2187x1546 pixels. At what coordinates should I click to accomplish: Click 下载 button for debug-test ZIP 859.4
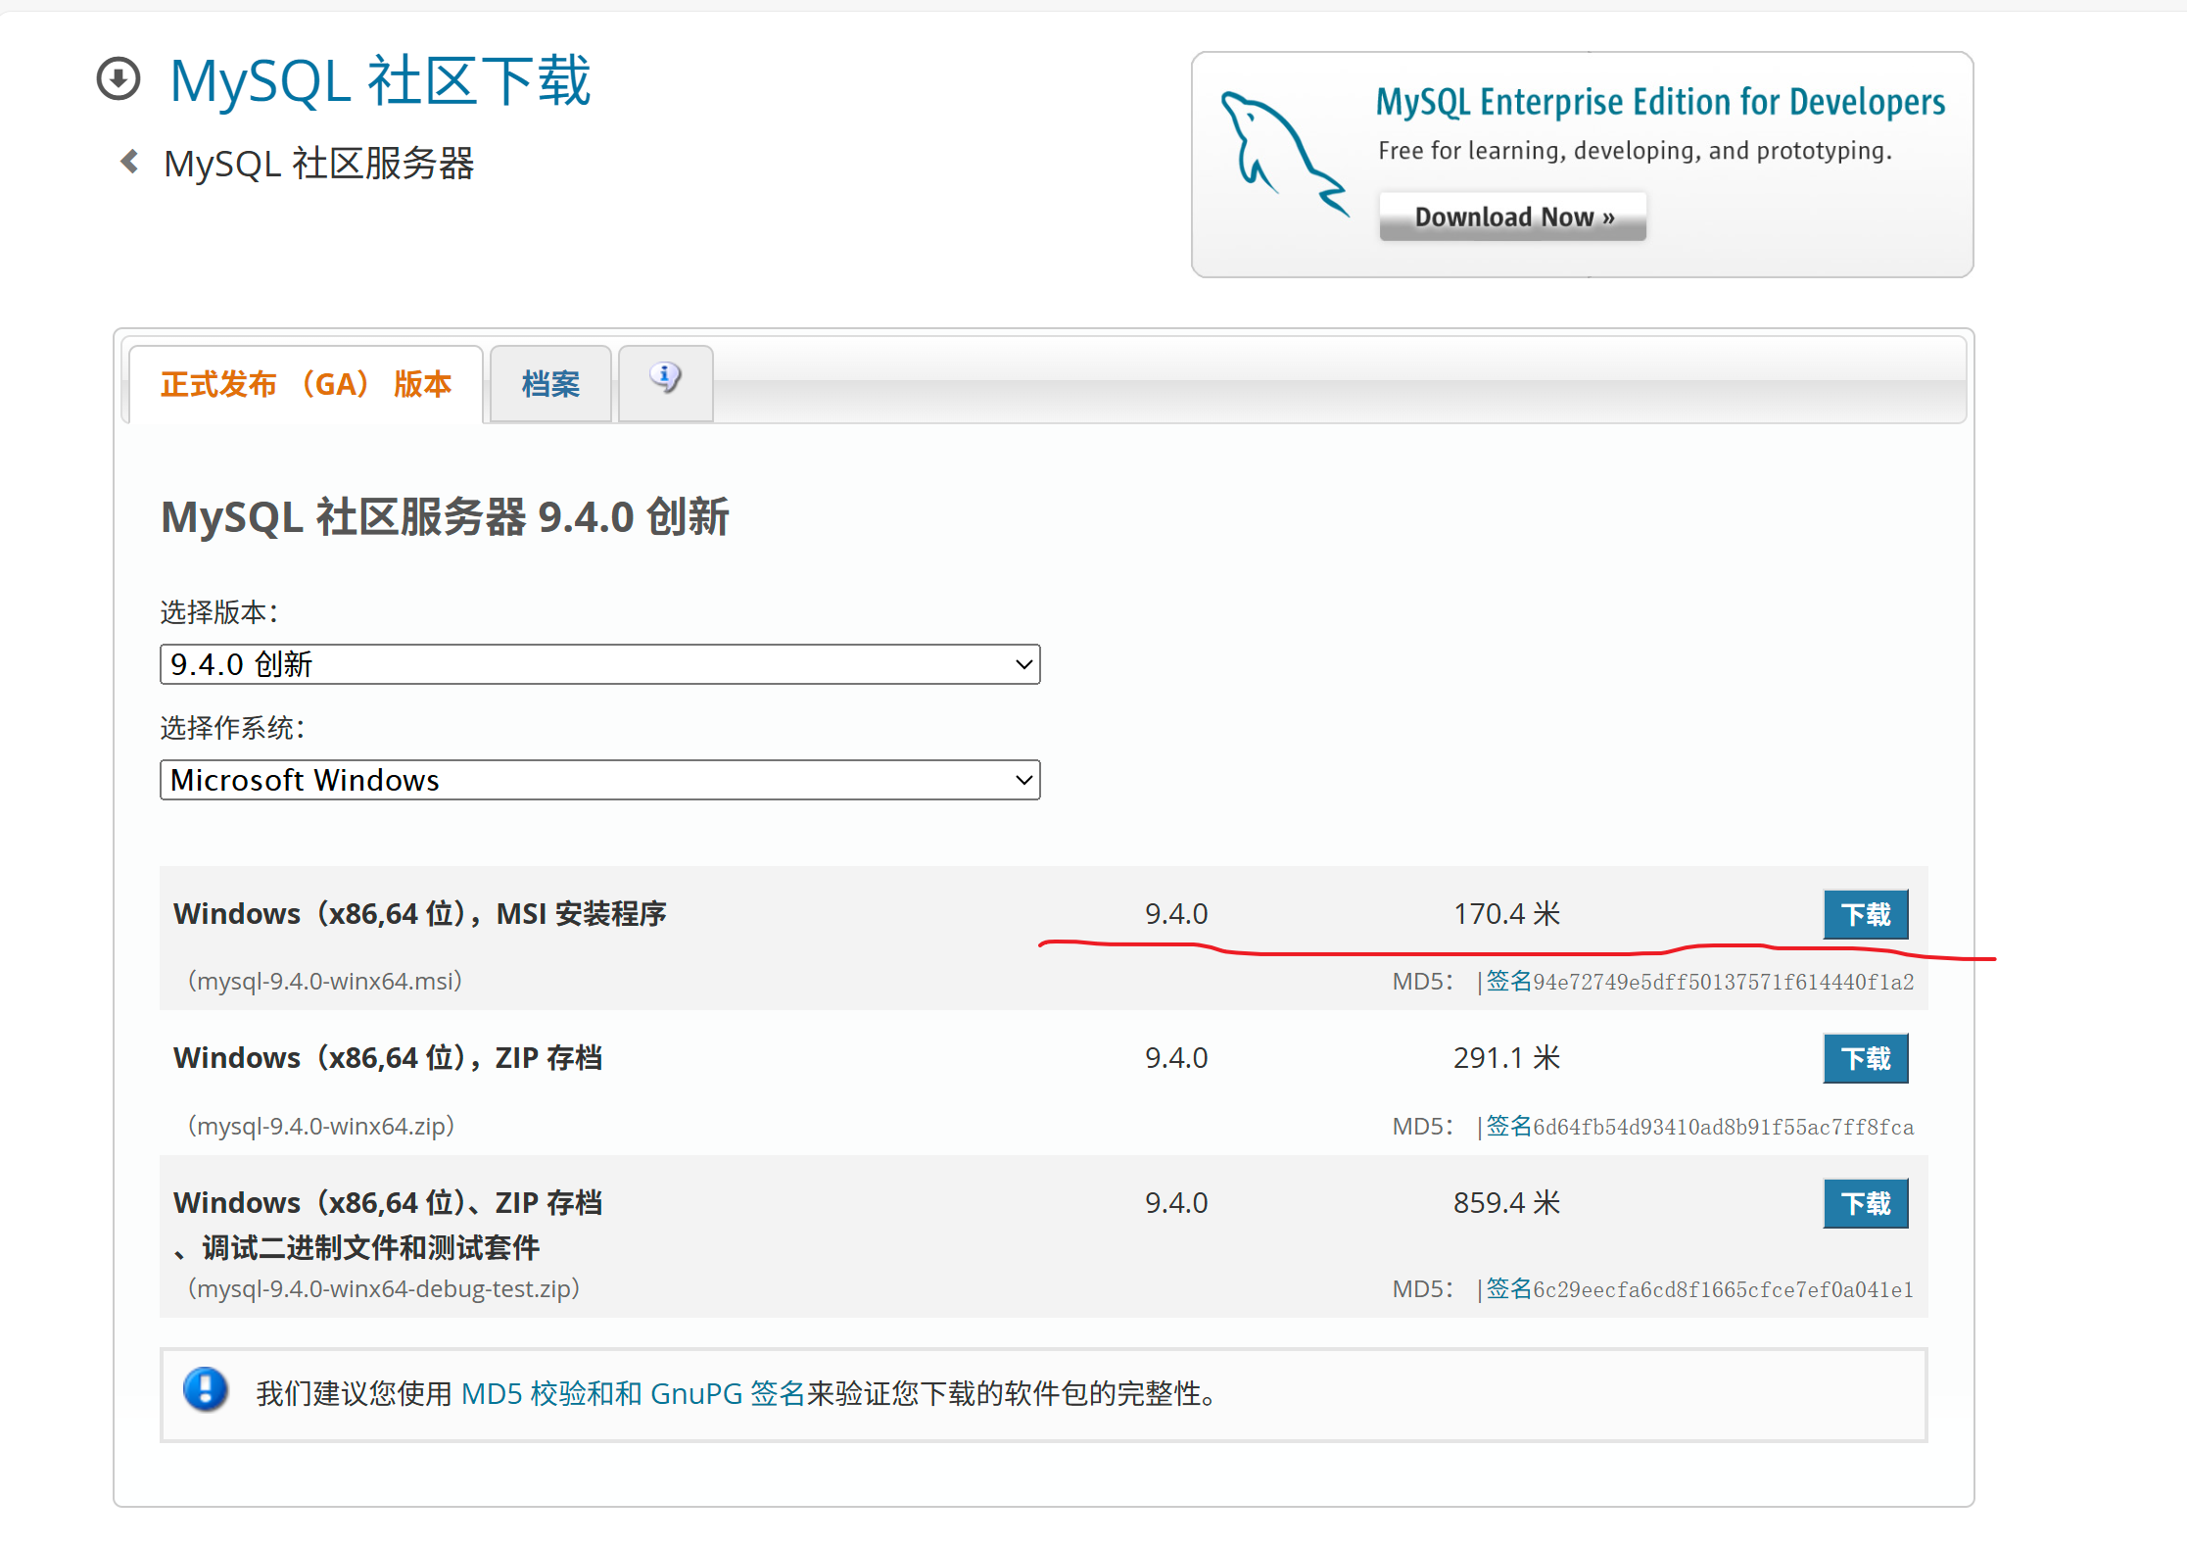click(x=1866, y=1203)
